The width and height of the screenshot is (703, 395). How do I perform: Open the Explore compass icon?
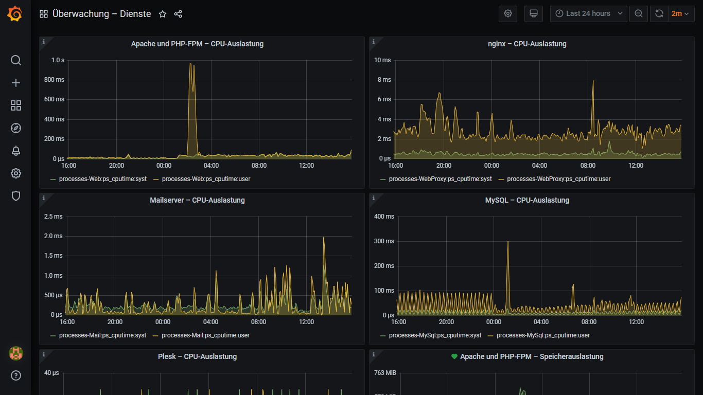[x=16, y=128]
